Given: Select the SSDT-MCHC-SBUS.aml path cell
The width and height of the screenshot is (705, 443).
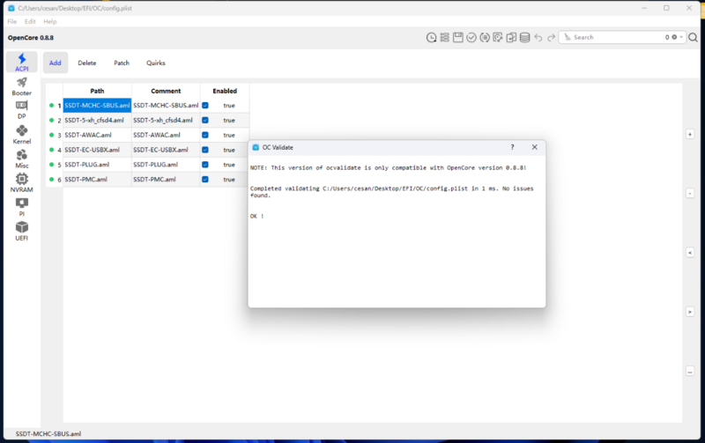Looking at the screenshot, I should (x=97, y=106).
